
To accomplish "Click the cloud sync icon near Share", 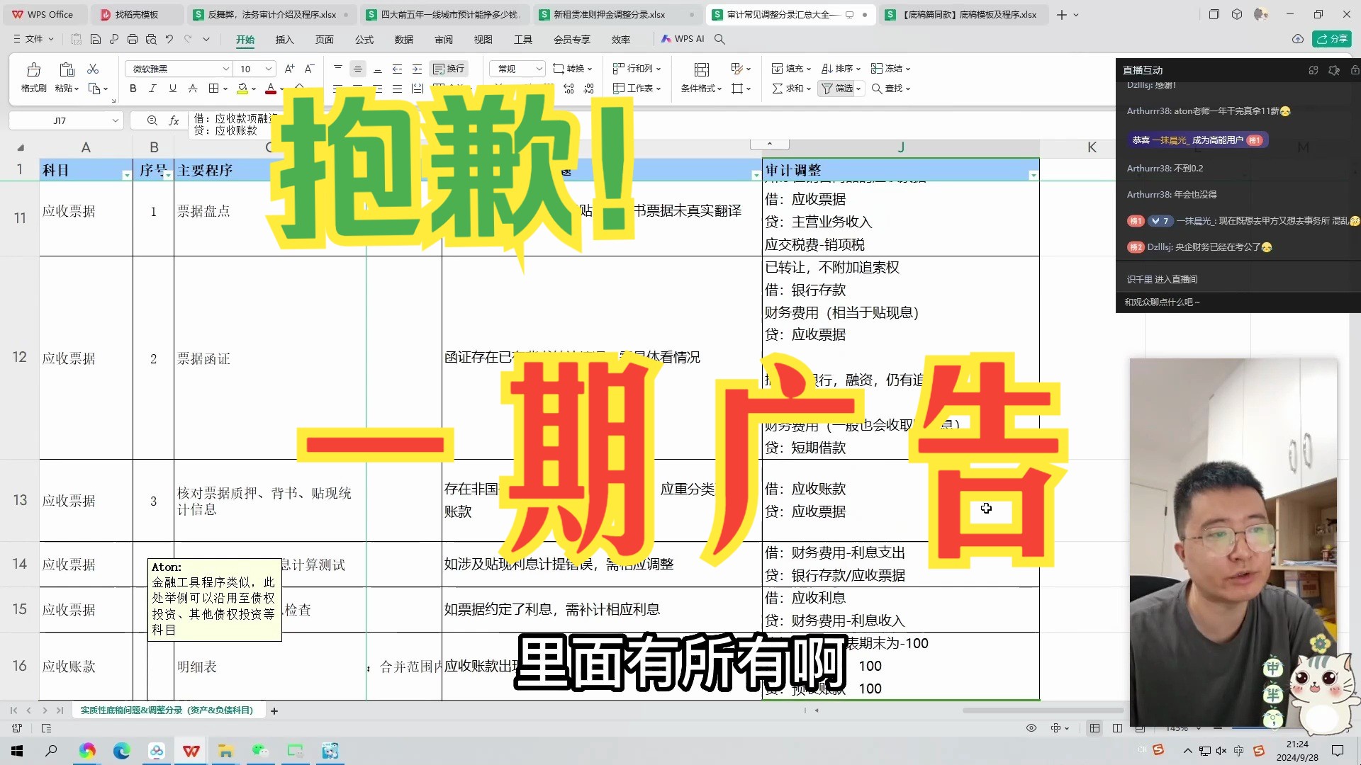I will click(x=1298, y=39).
